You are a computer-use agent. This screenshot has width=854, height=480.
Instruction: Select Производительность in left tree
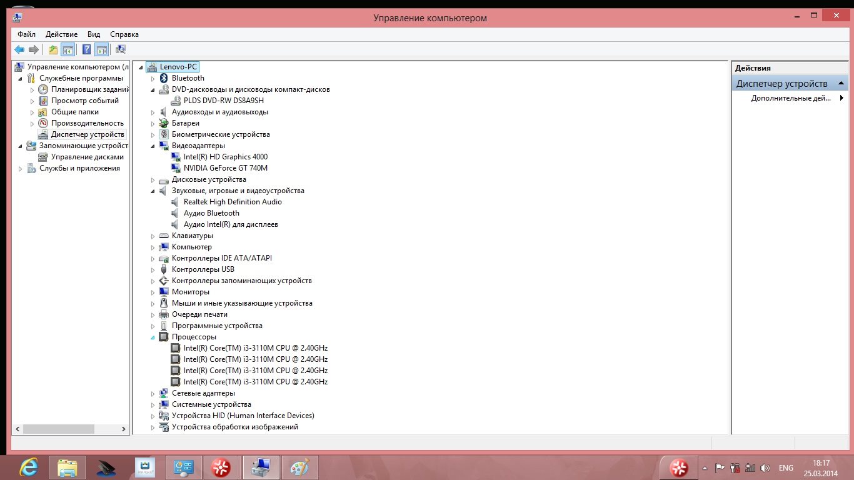(88, 123)
